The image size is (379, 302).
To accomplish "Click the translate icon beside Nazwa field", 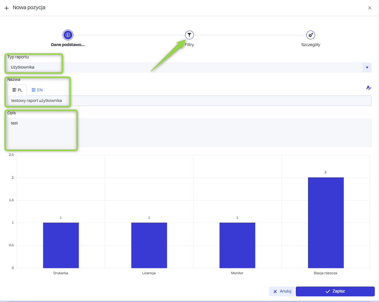I will coord(368,88).
